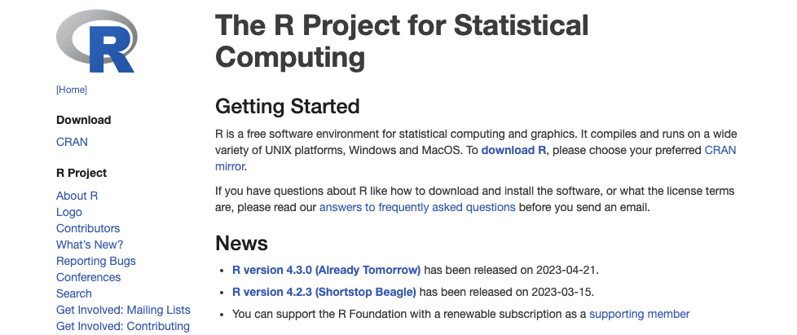
Task: Click the page title heading text
Action: (402, 42)
